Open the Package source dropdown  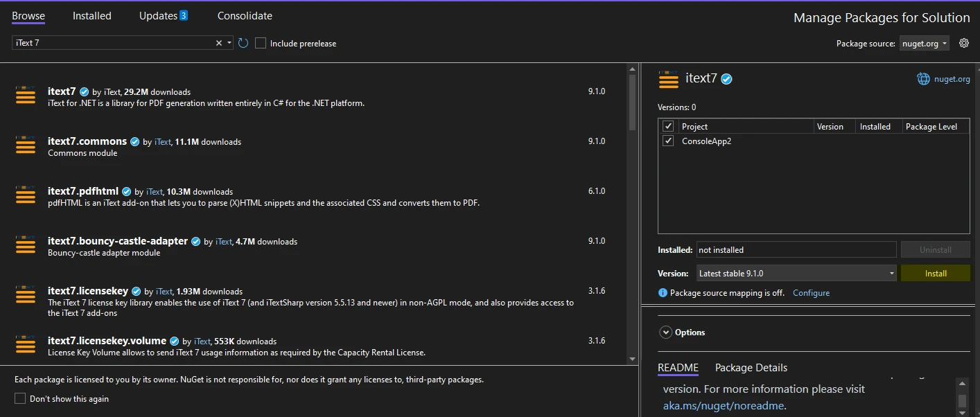pyautogui.click(x=925, y=43)
